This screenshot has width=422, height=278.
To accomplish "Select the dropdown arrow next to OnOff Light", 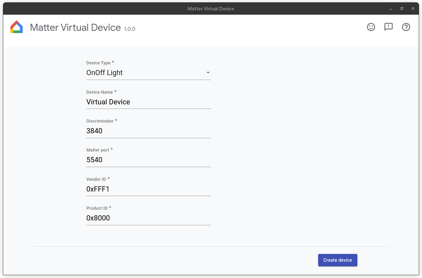I will 208,73.
